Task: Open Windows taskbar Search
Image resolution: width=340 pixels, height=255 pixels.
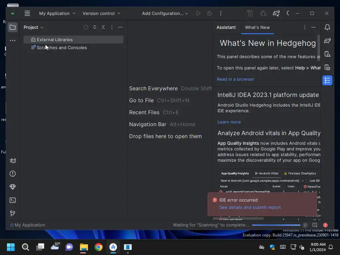Action: coord(25,247)
